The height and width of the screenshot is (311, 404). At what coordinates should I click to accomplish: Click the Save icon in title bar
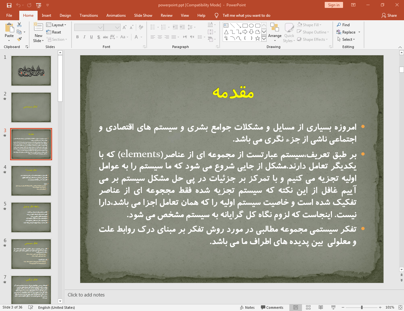tap(9, 5)
